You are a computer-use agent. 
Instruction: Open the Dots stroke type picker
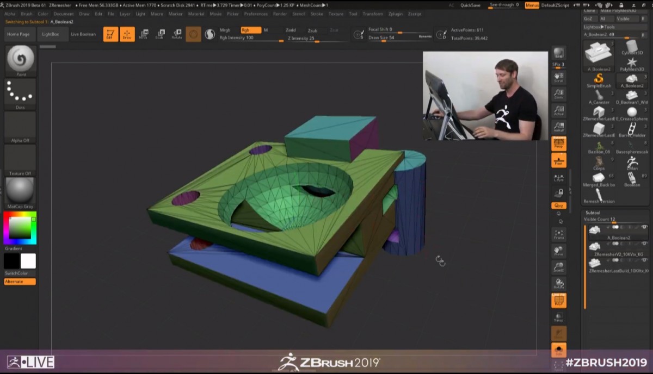click(x=21, y=92)
